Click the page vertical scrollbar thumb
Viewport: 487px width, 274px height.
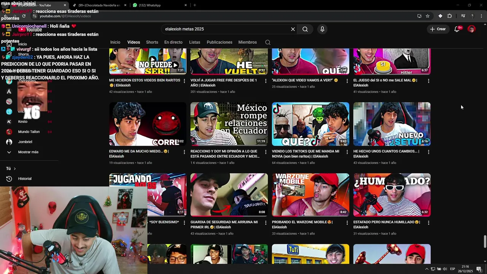point(485,241)
